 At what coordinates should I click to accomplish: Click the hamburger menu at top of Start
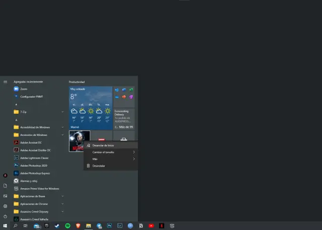click(x=5, y=82)
